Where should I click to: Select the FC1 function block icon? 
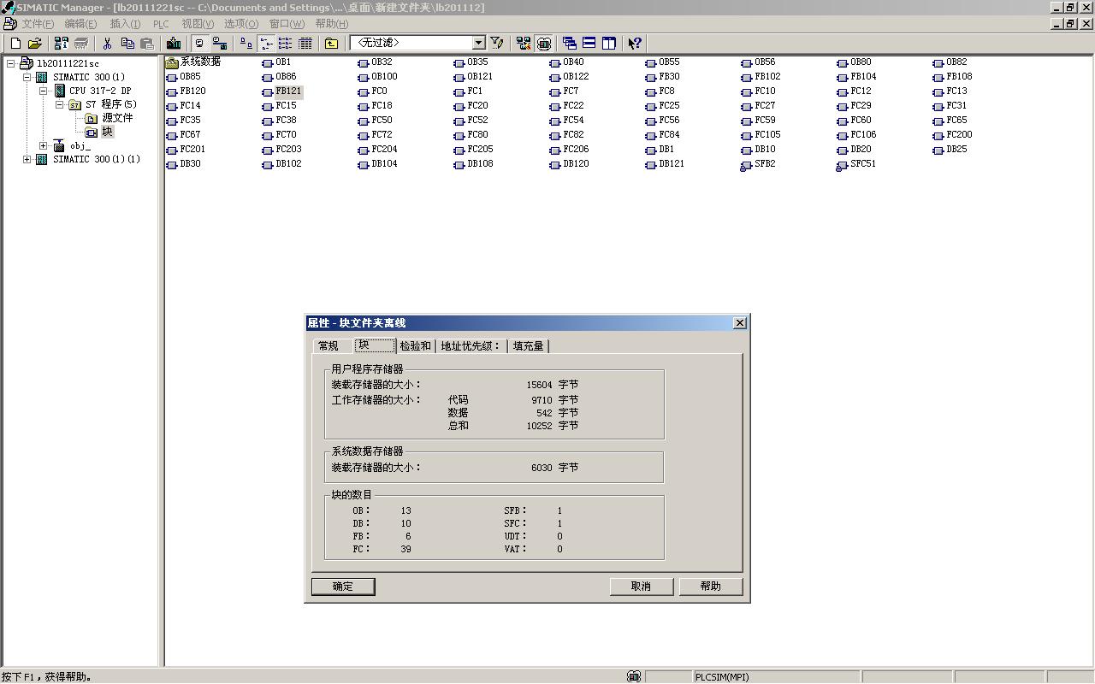pyautogui.click(x=468, y=91)
